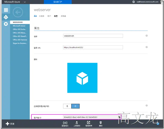This screenshot has width=164, height=129.
Task: Click the help icon next to the login URL field
Action: point(147,47)
